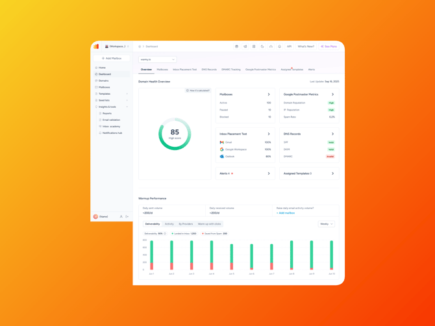The width and height of the screenshot is (435, 326).
Task: Switch to the Overview tab
Action: (146, 69)
